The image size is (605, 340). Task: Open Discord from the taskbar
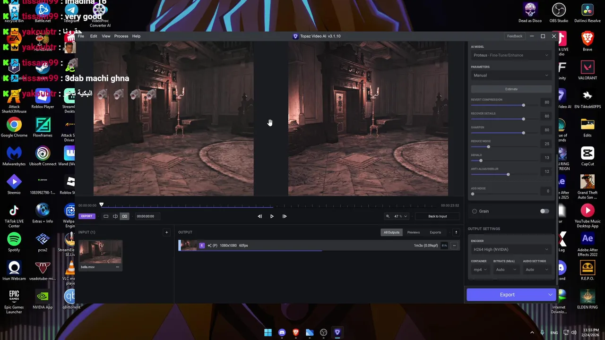pyautogui.click(x=282, y=332)
